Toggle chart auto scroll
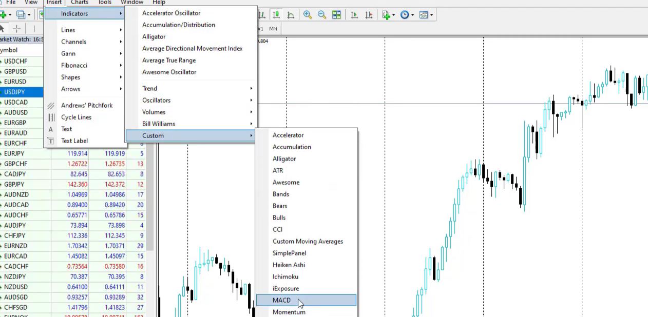The width and height of the screenshot is (648, 317). point(354,14)
